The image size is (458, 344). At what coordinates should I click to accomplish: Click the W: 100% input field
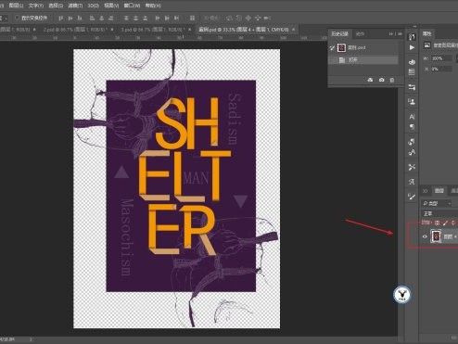[x=441, y=58]
